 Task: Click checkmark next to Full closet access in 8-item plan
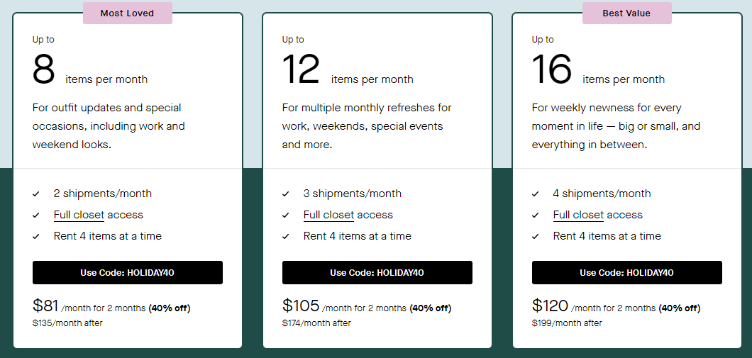36,216
